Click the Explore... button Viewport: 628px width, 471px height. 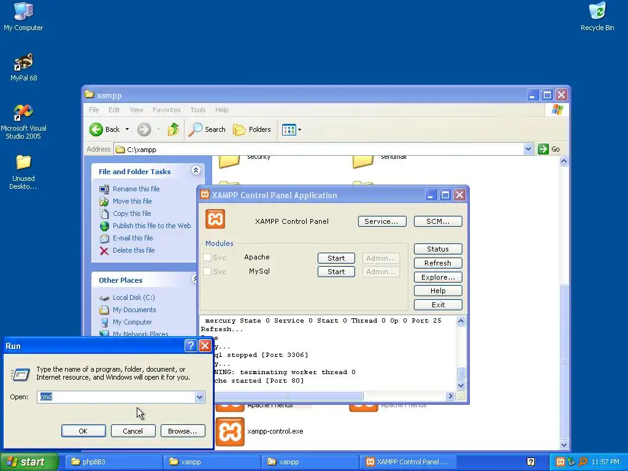coord(438,277)
